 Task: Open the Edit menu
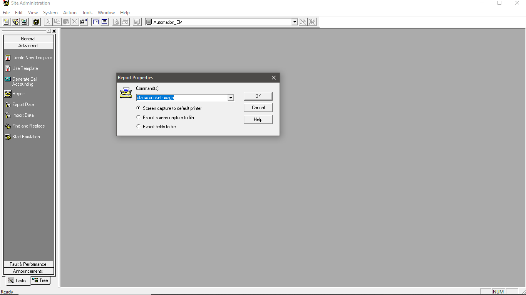click(19, 13)
